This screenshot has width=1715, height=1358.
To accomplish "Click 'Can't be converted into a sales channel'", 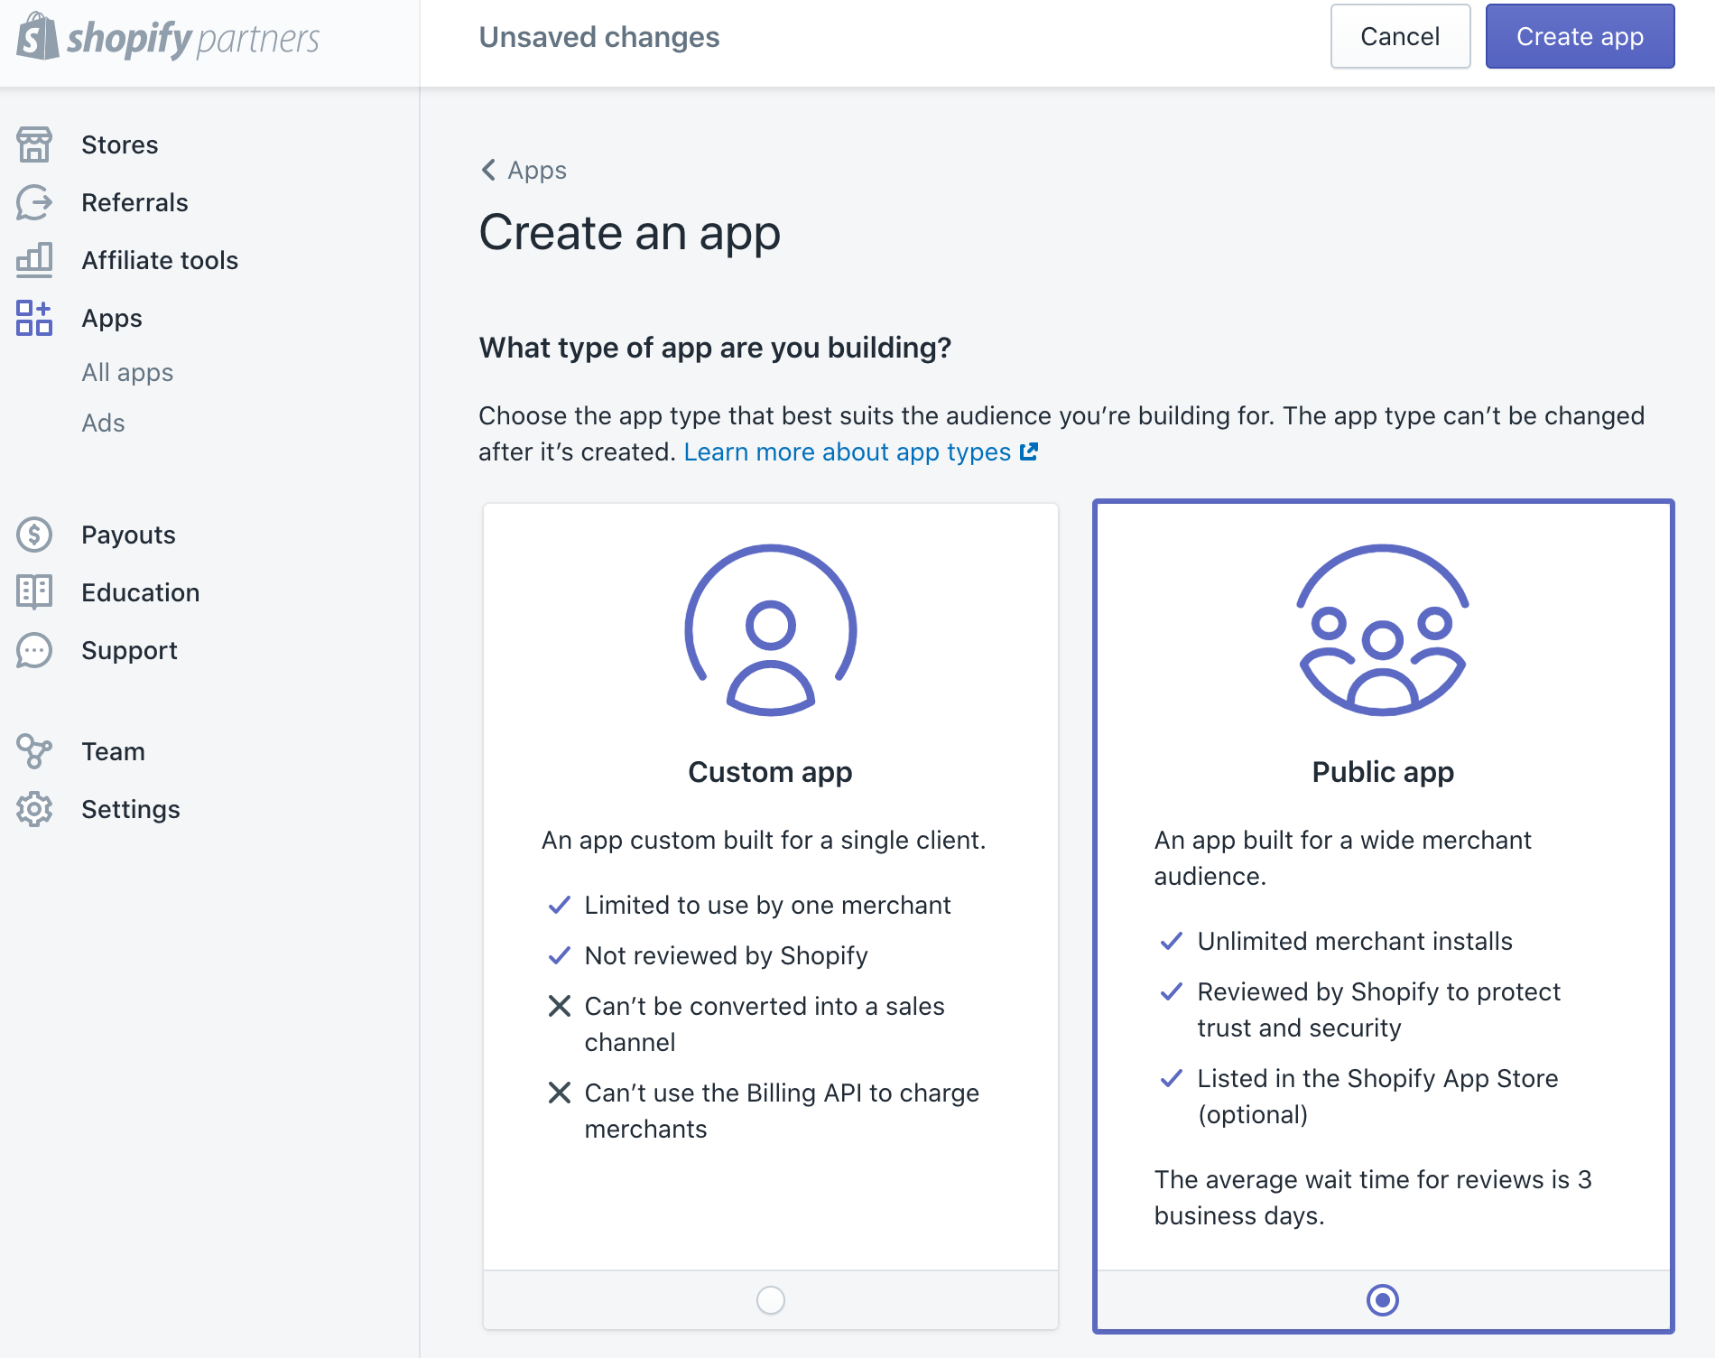I will pos(765,1024).
